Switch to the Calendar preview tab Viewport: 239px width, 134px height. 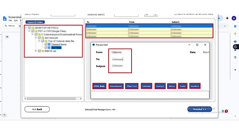pyautogui.click(x=147, y=86)
